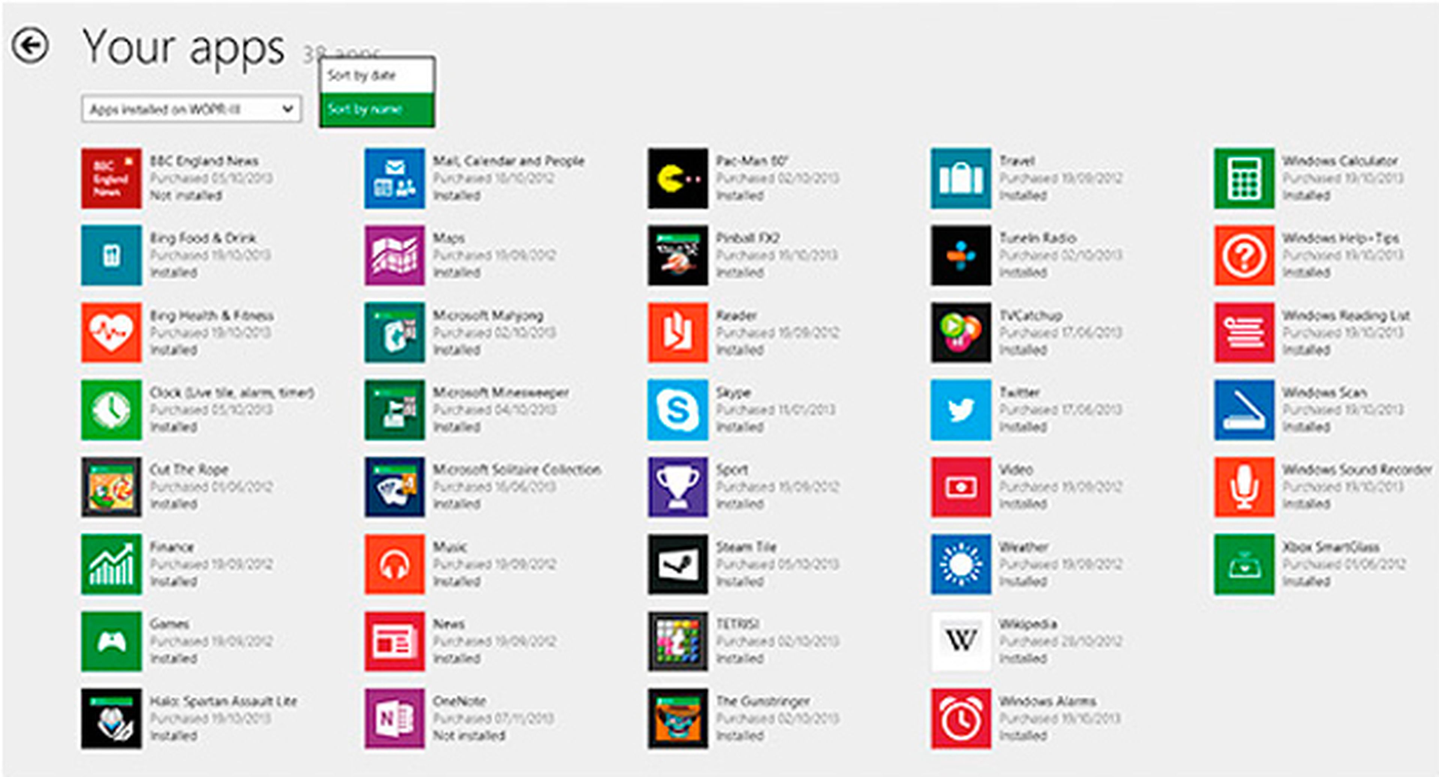Click the 'OneNote' app name text
The image size is (1439, 777).
point(460,701)
